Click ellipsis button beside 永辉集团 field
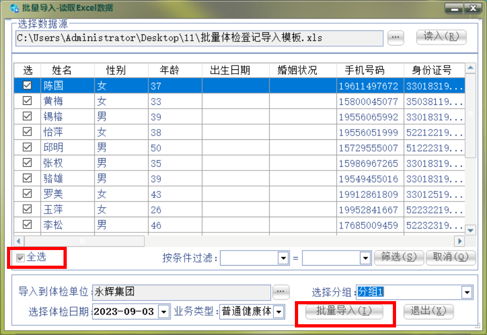Image resolution: width=487 pixels, height=335 pixels. (281, 292)
